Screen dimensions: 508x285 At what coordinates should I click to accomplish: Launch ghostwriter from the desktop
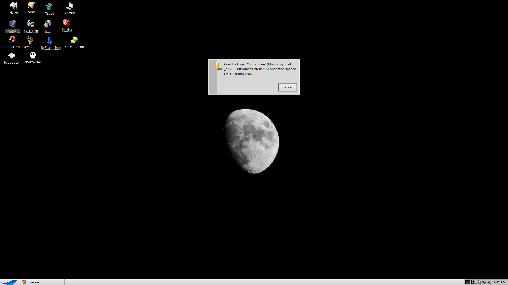point(33,55)
